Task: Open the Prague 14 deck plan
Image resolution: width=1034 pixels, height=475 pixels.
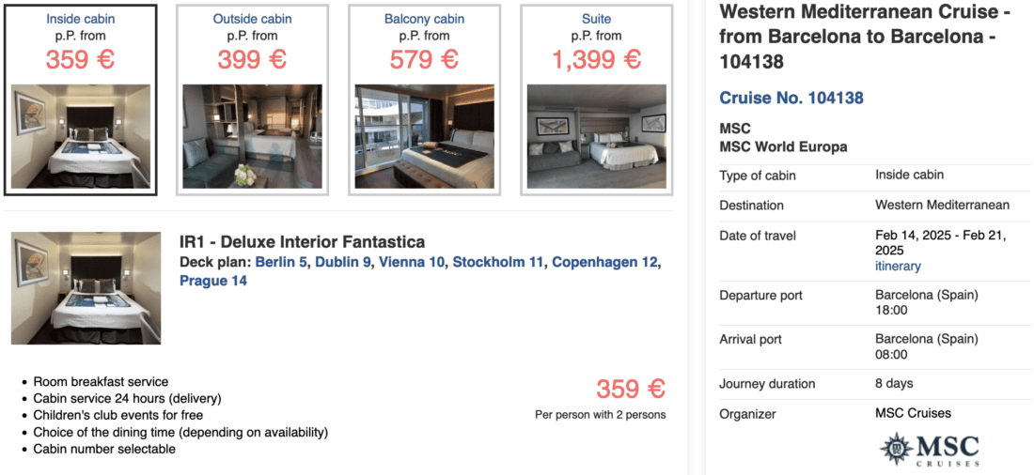Action: pos(213,281)
